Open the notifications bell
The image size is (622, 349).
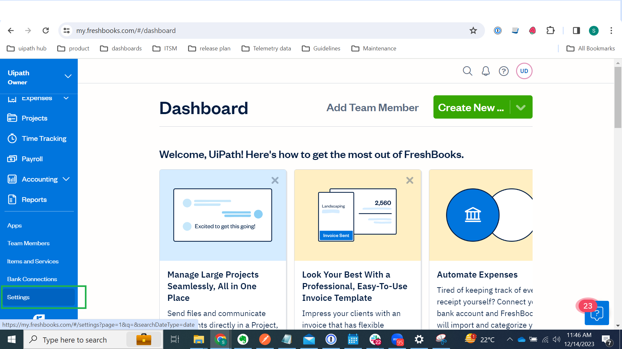tap(486, 71)
